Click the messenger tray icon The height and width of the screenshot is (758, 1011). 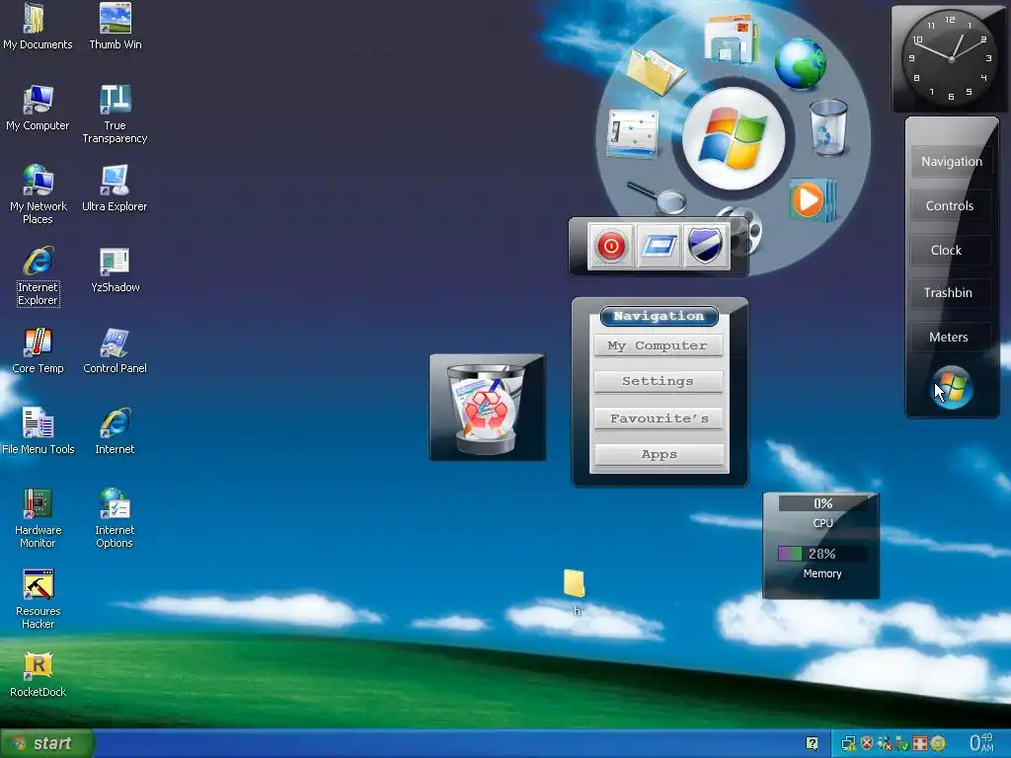pyautogui.click(x=885, y=744)
